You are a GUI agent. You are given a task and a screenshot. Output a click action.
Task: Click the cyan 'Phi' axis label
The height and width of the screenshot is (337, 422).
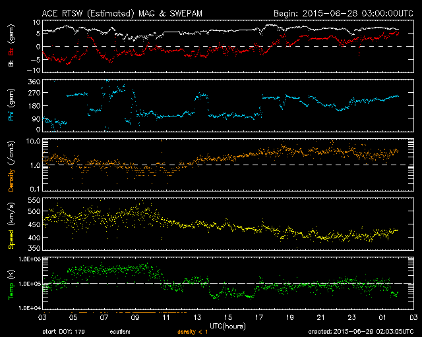[x=11, y=115]
